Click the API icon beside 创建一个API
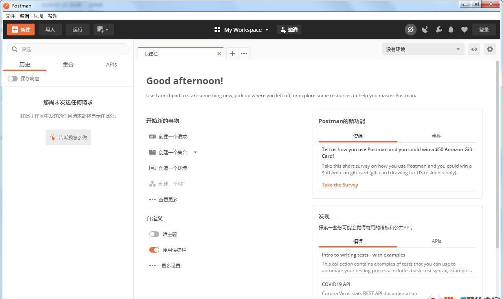 tap(152, 184)
